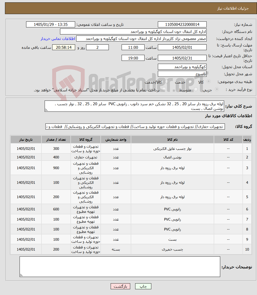This screenshot has height=295, width=257.
Task: Open اطلاعات تماس خریدار link
Action: [x=58, y=39]
